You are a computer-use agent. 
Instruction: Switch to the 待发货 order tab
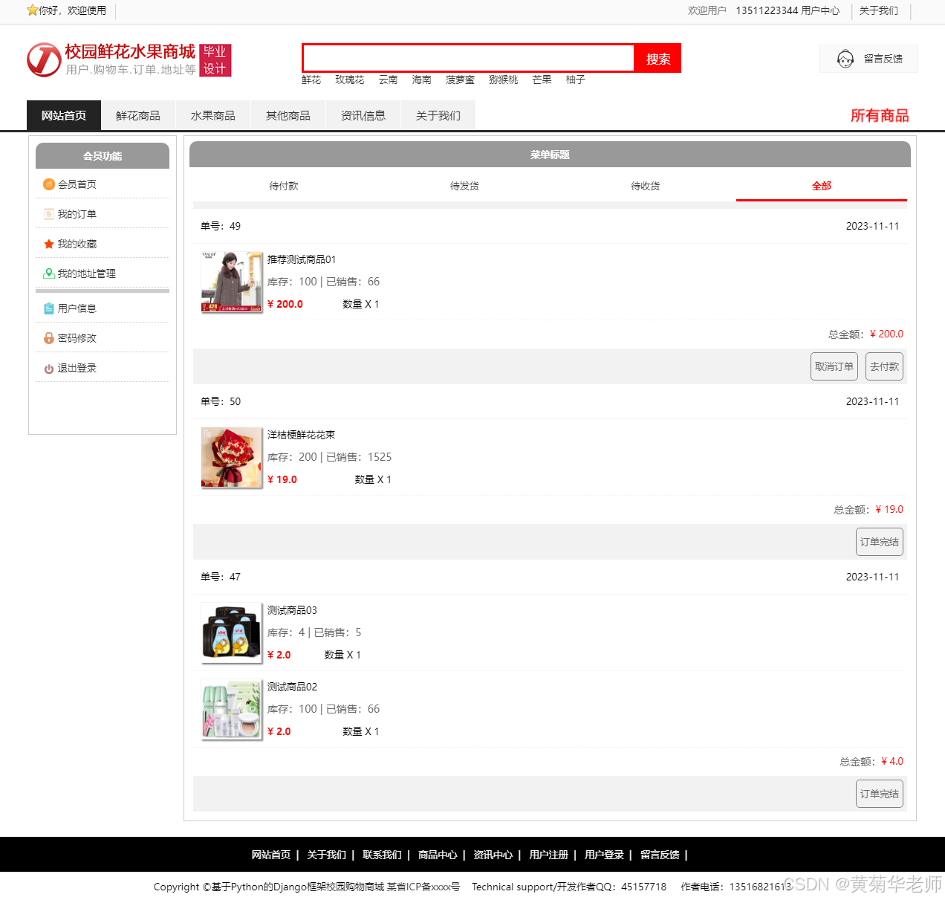pyautogui.click(x=464, y=186)
